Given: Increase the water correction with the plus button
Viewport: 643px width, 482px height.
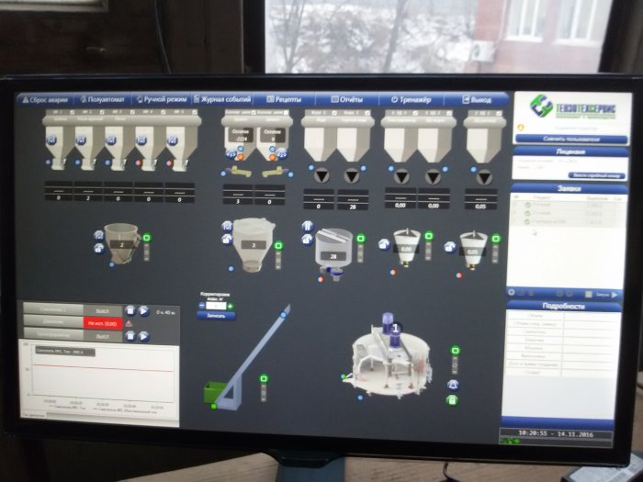Looking at the screenshot, I should pos(230,306).
